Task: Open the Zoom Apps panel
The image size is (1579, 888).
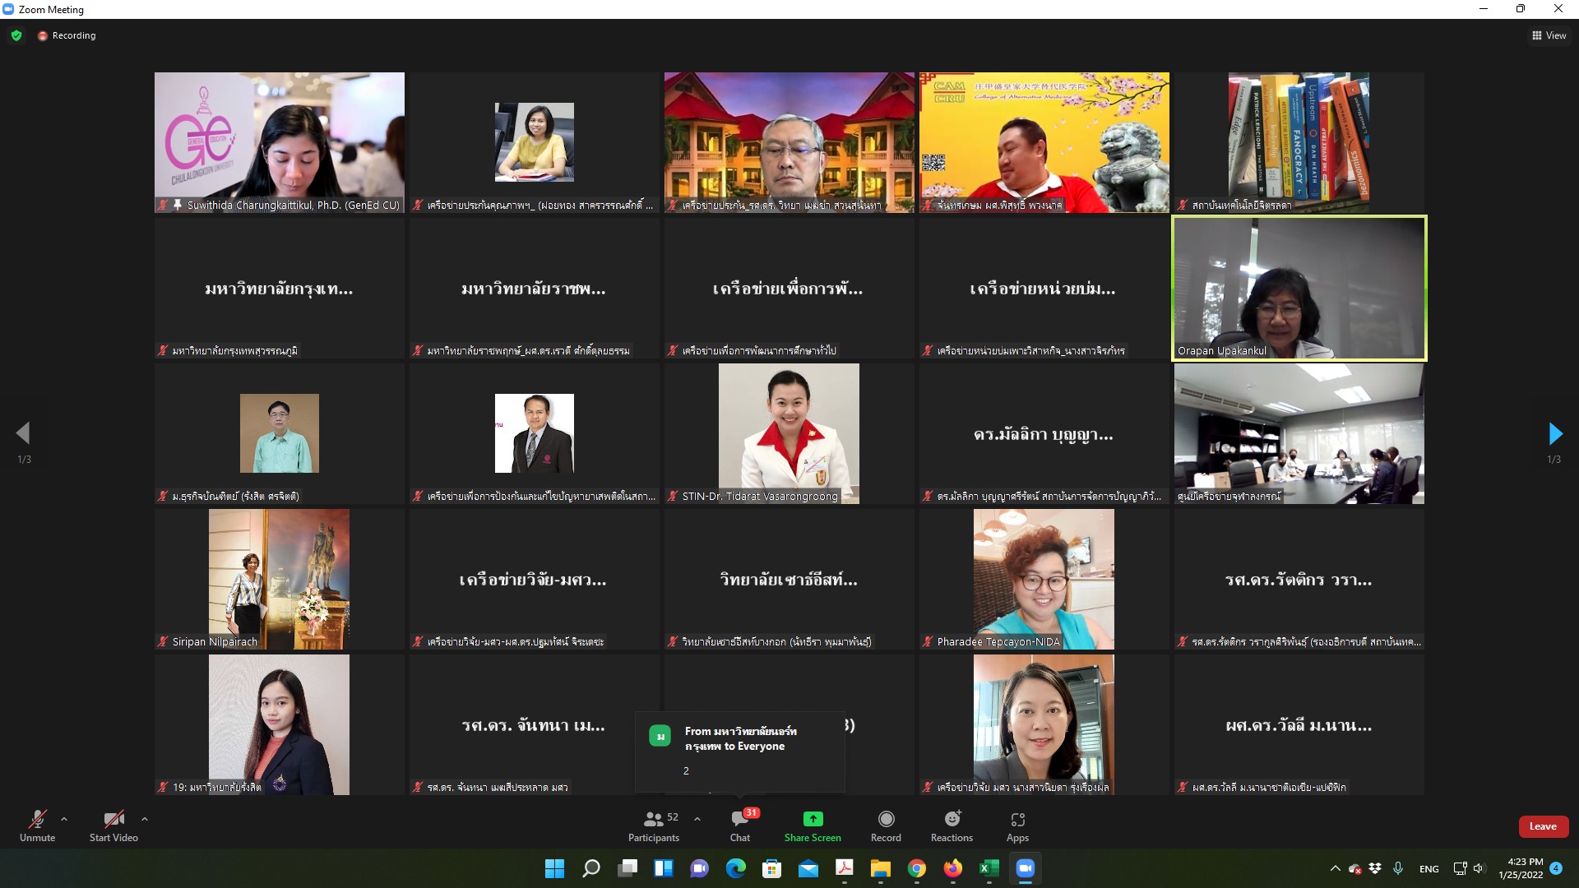Action: (1017, 826)
